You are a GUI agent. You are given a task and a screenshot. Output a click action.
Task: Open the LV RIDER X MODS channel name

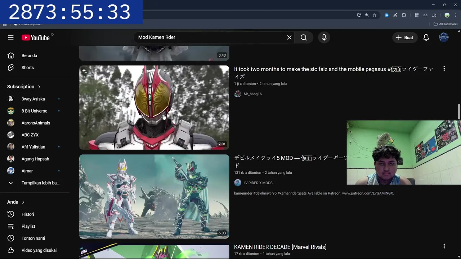pos(258,183)
